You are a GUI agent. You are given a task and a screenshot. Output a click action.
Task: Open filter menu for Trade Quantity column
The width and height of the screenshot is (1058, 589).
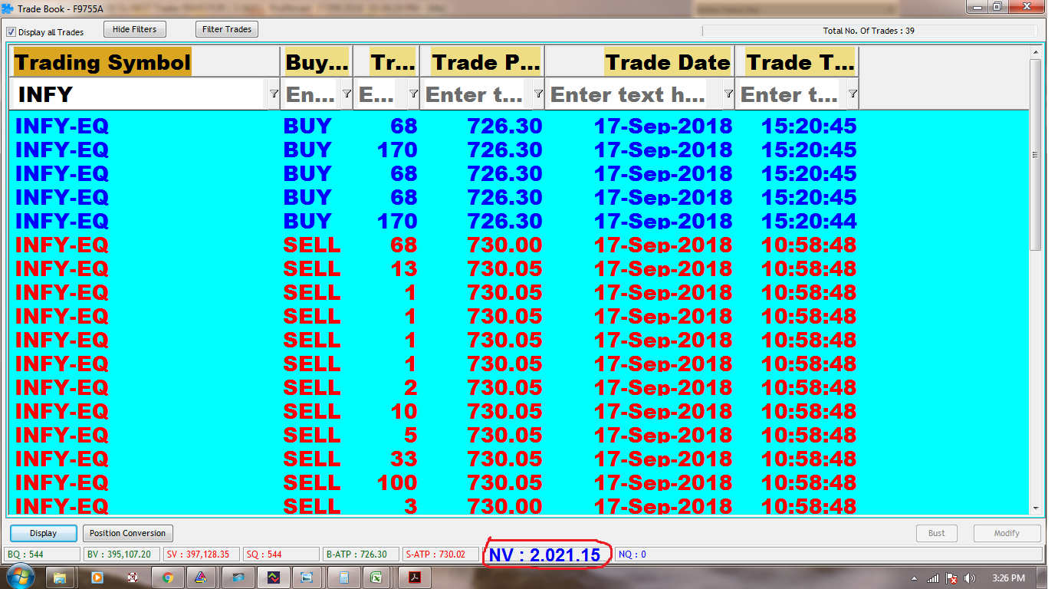tap(413, 94)
